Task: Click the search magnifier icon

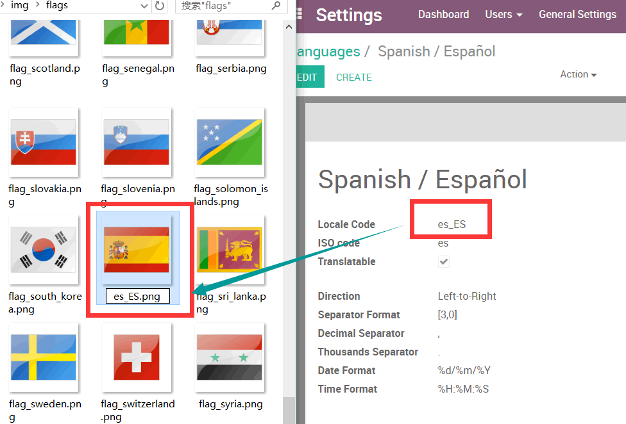Action: [276, 6]
